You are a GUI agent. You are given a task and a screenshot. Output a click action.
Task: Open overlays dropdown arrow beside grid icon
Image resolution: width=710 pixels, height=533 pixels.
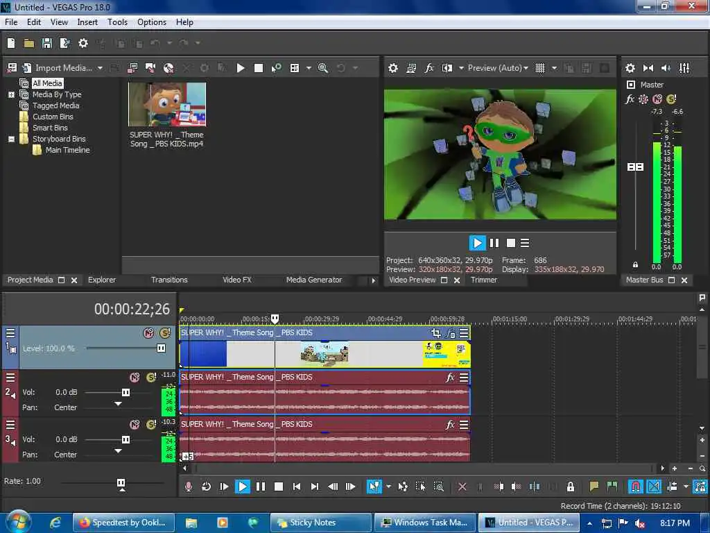[554, 68]
